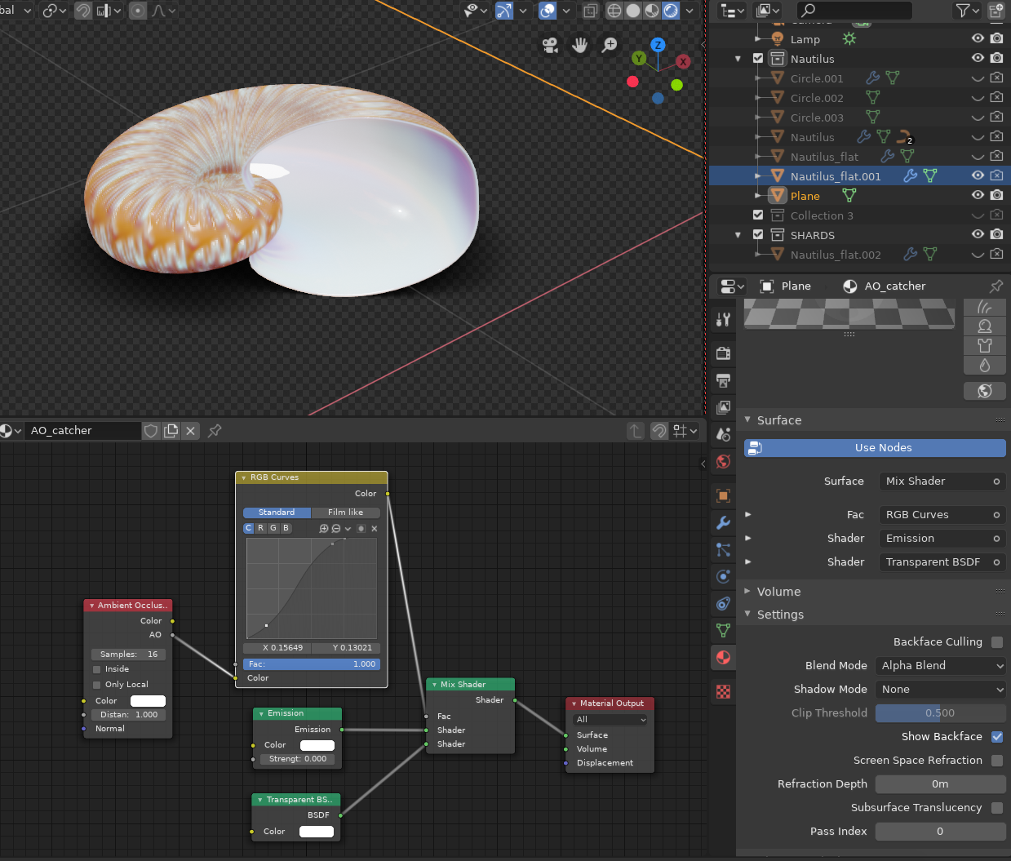Screen dimensions: 1011x861
Task: Click the hand pan-view icon in viewport
Action: click(x=579, y=45)
